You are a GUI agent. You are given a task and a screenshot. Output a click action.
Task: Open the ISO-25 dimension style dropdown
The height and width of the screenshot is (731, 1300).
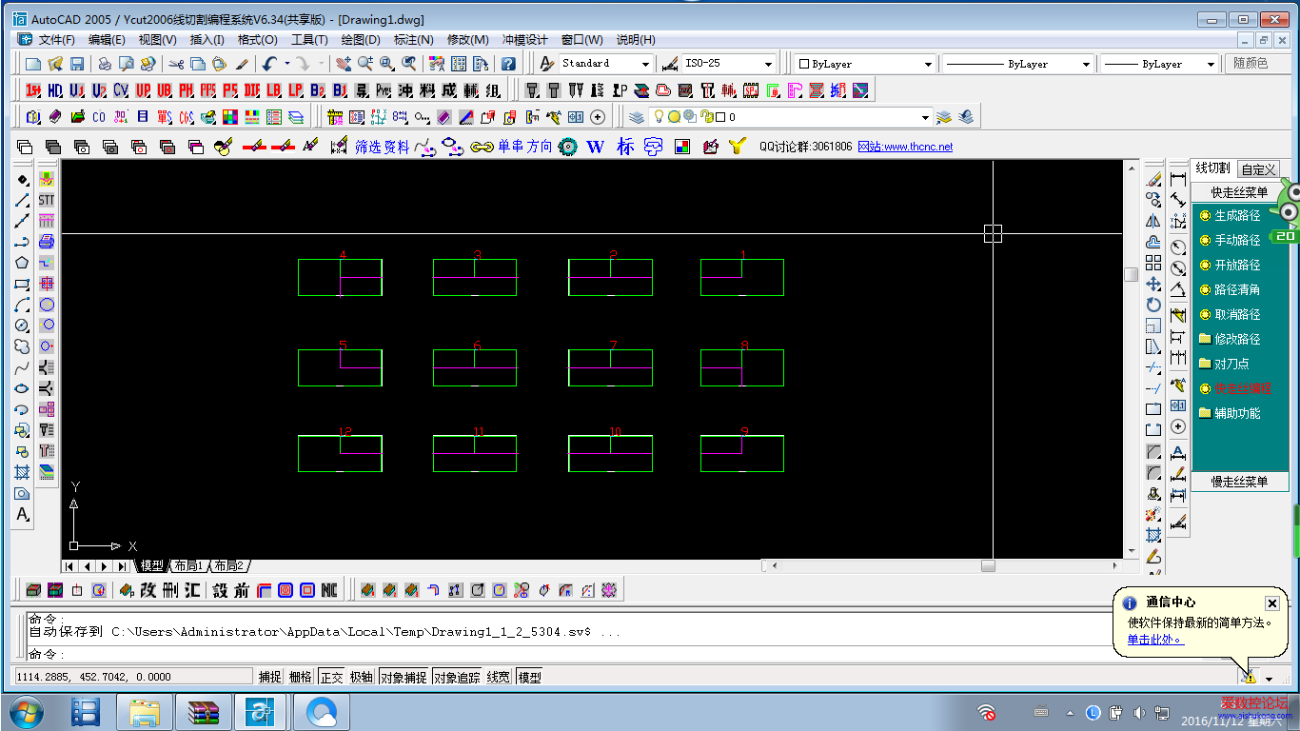pyautogui.click(x=729, y=64)
